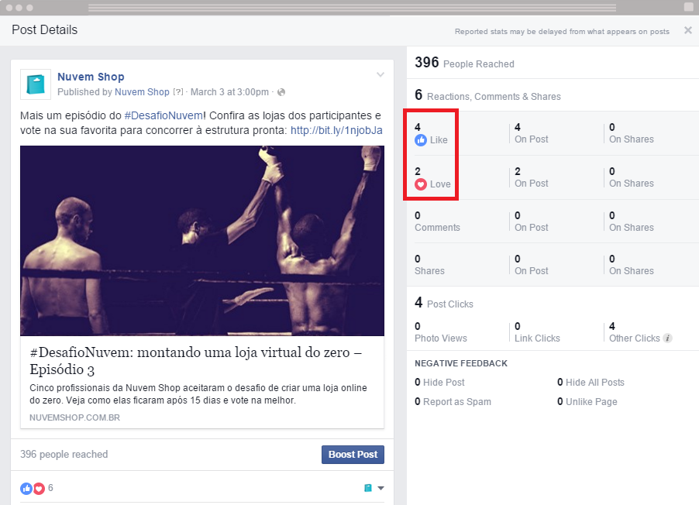Click the Hide All Posts stat
This screenshot has width=699, height=505.
click(x=591, y=383)
